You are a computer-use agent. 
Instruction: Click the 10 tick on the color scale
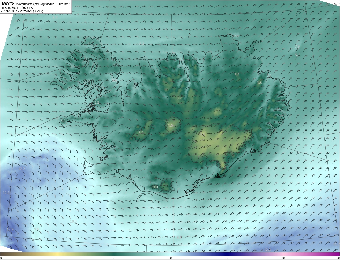170,258
